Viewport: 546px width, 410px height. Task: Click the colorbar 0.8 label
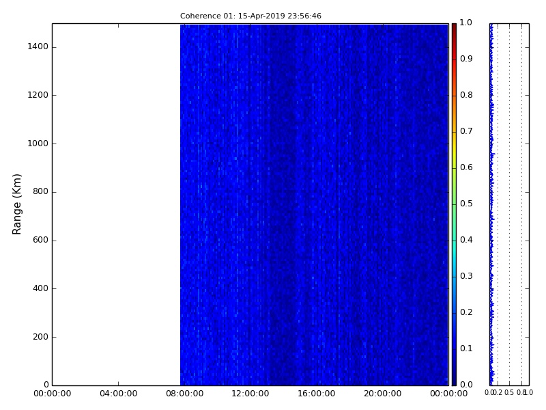point(466,95)
